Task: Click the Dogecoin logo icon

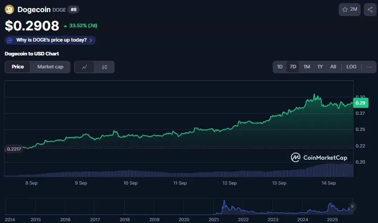Action: coord(9,10)
